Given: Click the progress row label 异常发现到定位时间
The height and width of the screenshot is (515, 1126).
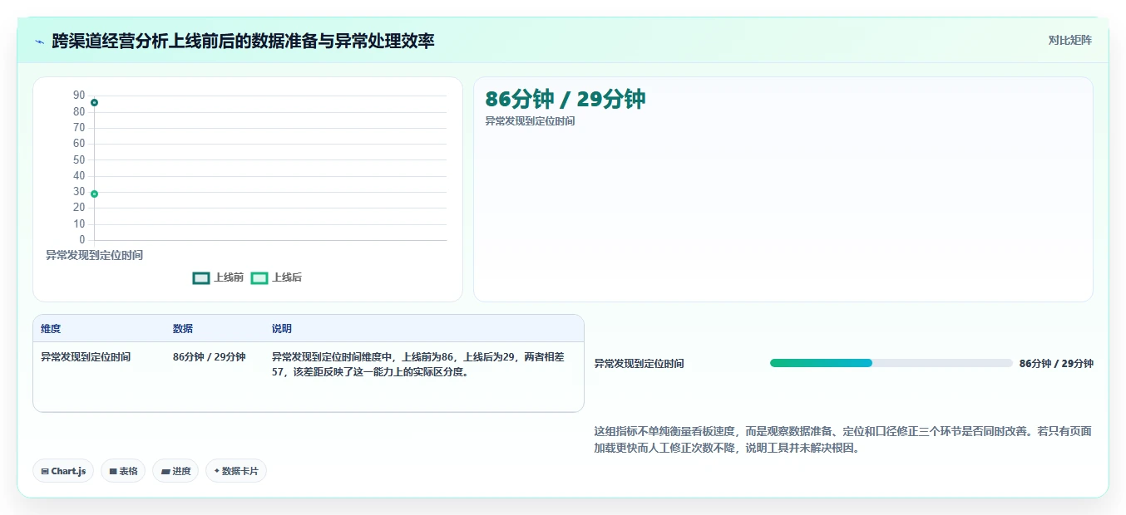Looking at the screenshot, I should pos(639,364).
